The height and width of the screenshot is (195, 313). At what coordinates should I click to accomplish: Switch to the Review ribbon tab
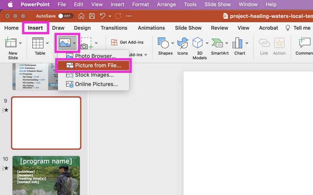pos(219,28)
